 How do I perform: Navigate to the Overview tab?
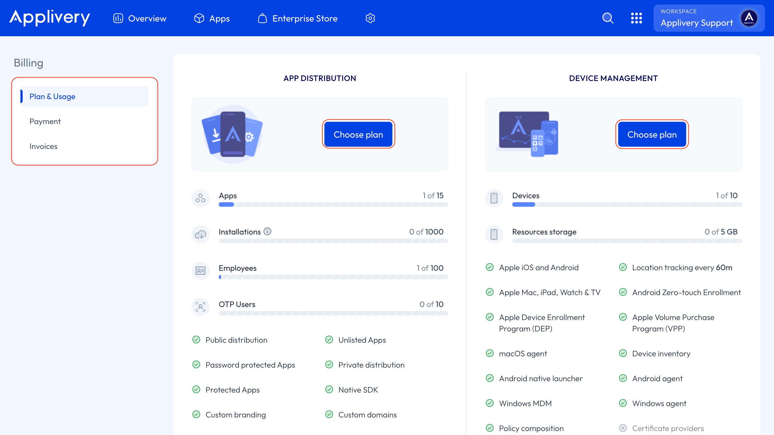[x=139, y=18]
